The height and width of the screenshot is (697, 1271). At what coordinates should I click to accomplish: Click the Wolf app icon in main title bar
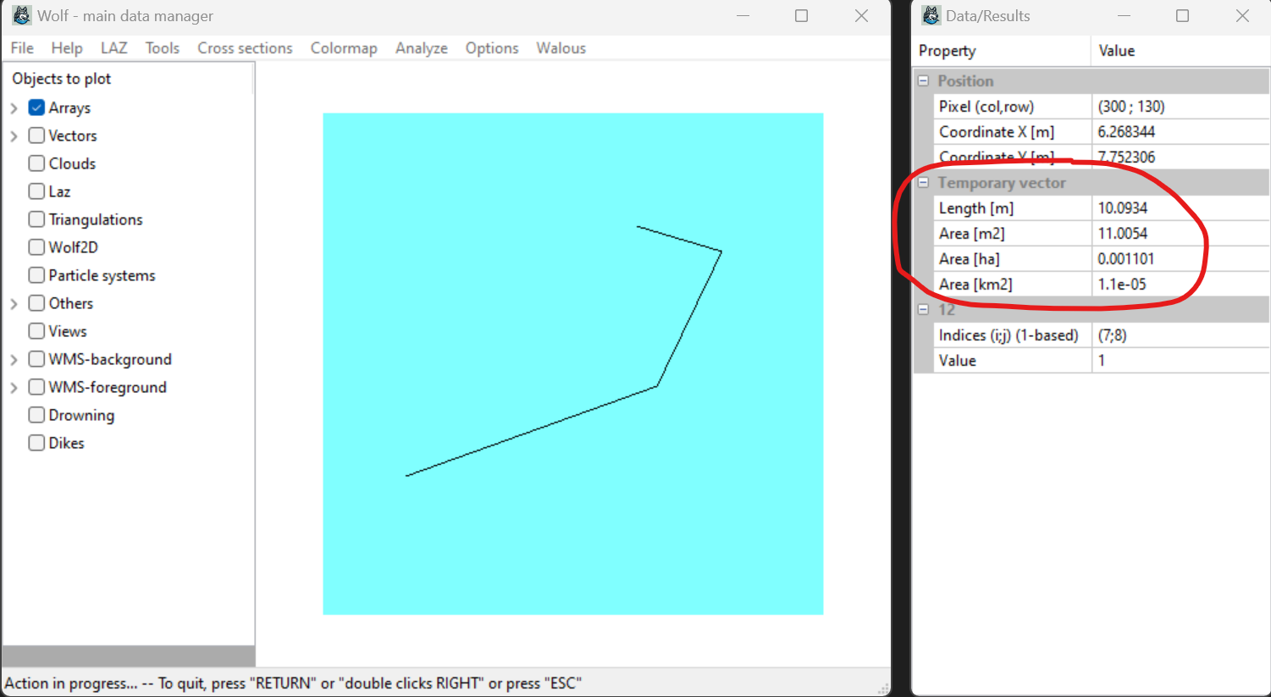[x=21, y=15]
